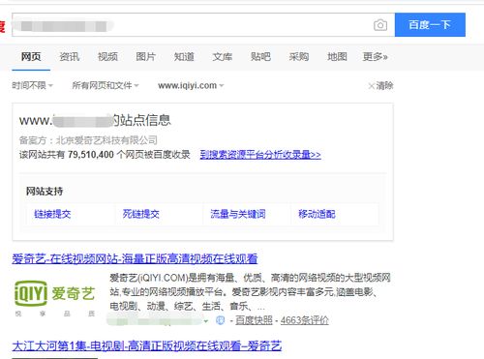Switch to the 采购 tab
Image resolution: width=484 pixels, height=359 pixels.
[x=299, y=57]
